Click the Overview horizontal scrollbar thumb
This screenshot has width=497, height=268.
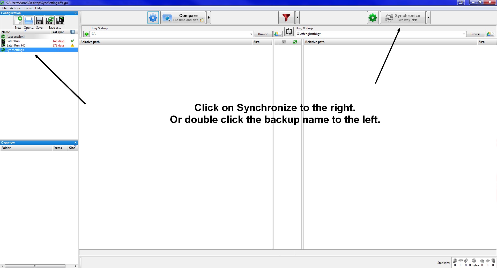tap(35, 266)
